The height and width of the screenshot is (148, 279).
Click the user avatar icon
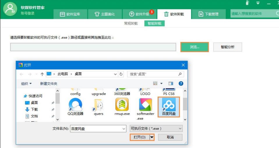coord(10,9)
